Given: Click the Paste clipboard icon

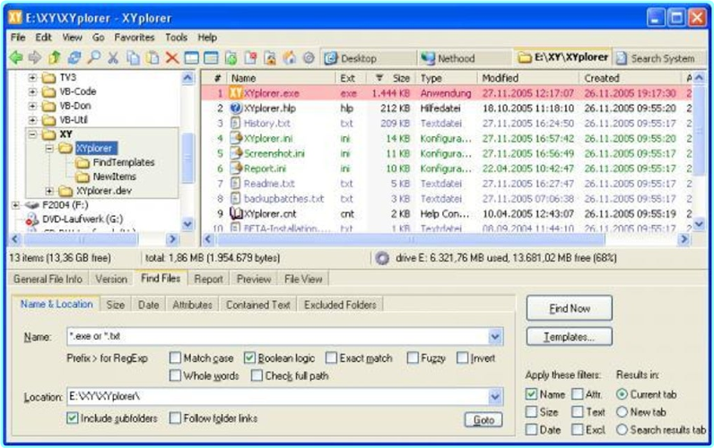Looking at the screenshot, I should click(x=152, y=57).
